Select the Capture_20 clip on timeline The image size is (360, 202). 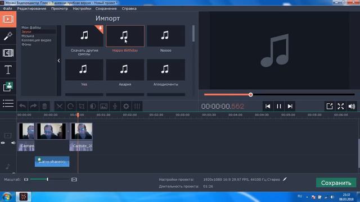[81, 137]
